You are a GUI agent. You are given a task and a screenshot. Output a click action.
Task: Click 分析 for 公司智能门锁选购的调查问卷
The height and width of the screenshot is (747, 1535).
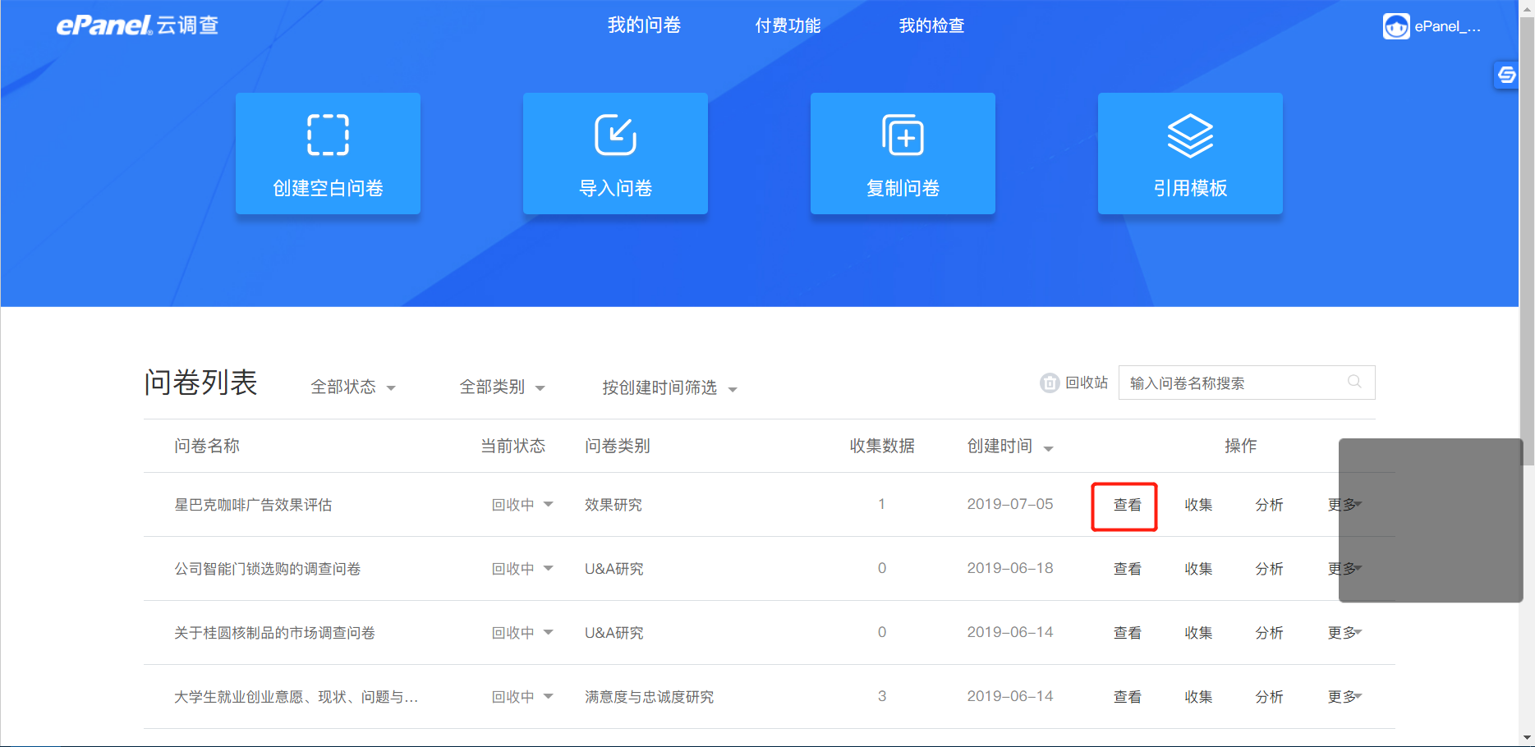coord(1269,569)
